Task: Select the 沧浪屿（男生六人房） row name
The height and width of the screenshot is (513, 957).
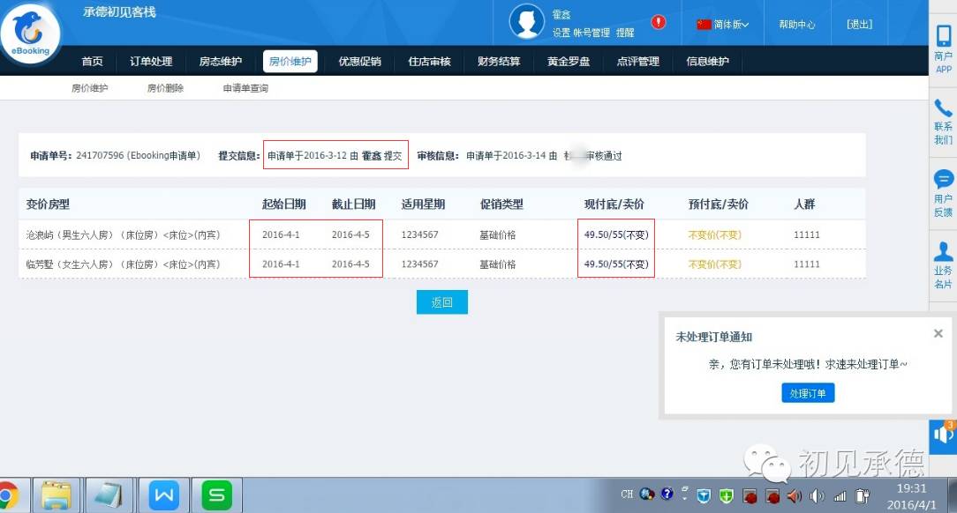Action: tap(123, 234)
